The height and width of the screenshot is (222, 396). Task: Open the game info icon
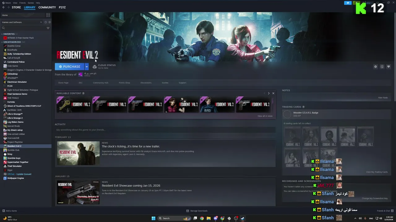[382, 67]
